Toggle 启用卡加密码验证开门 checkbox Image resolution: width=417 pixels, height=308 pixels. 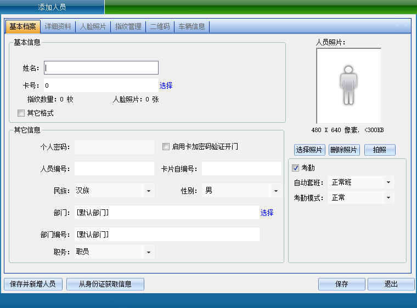click(166, 147)
